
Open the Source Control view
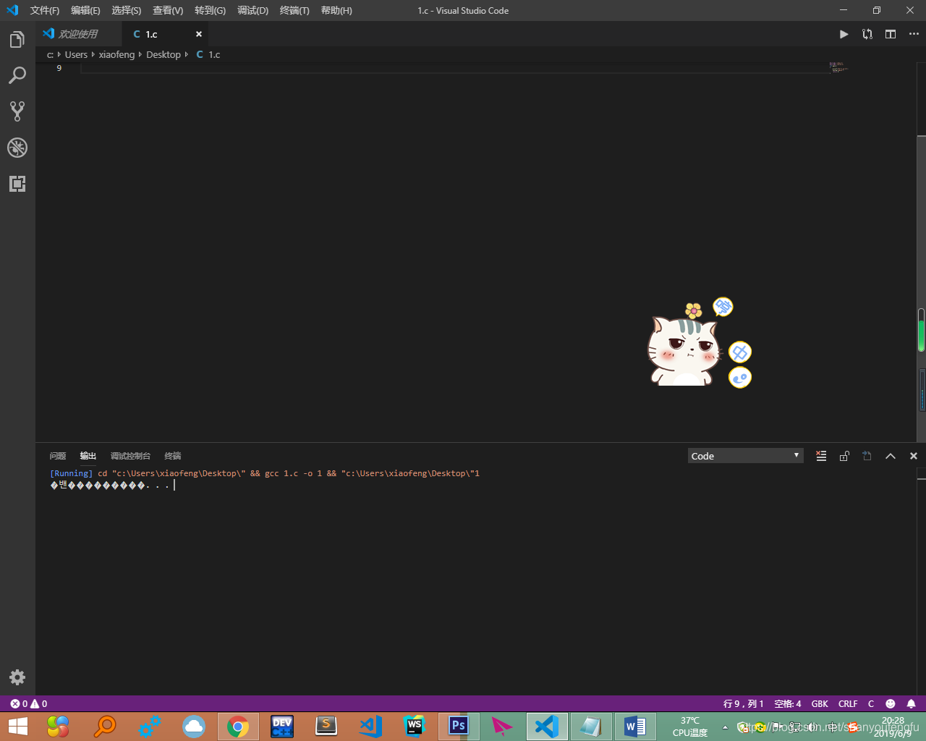pos(17,111)
